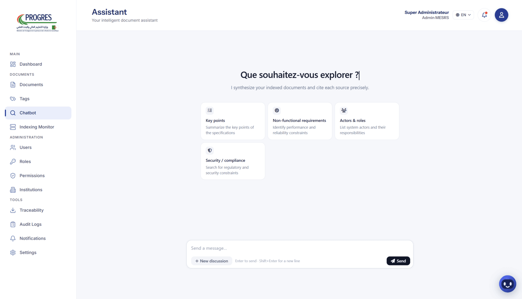The image size is (522, 299).
Task: Click the Super Administrateur user name
Action: coord(427,12)
